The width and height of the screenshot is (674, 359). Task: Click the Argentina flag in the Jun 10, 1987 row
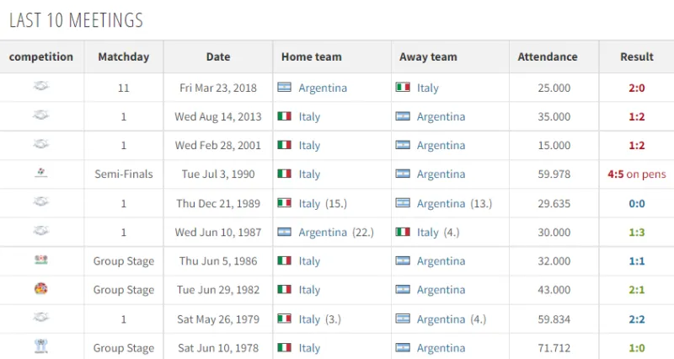[284, 232]
